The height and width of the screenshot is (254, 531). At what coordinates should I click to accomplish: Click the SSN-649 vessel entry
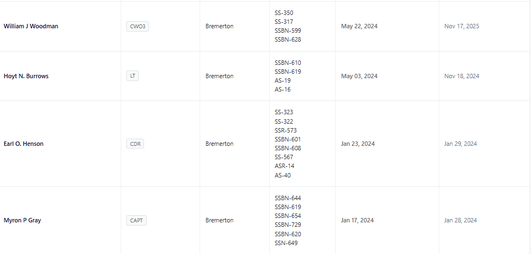(286, 242)
